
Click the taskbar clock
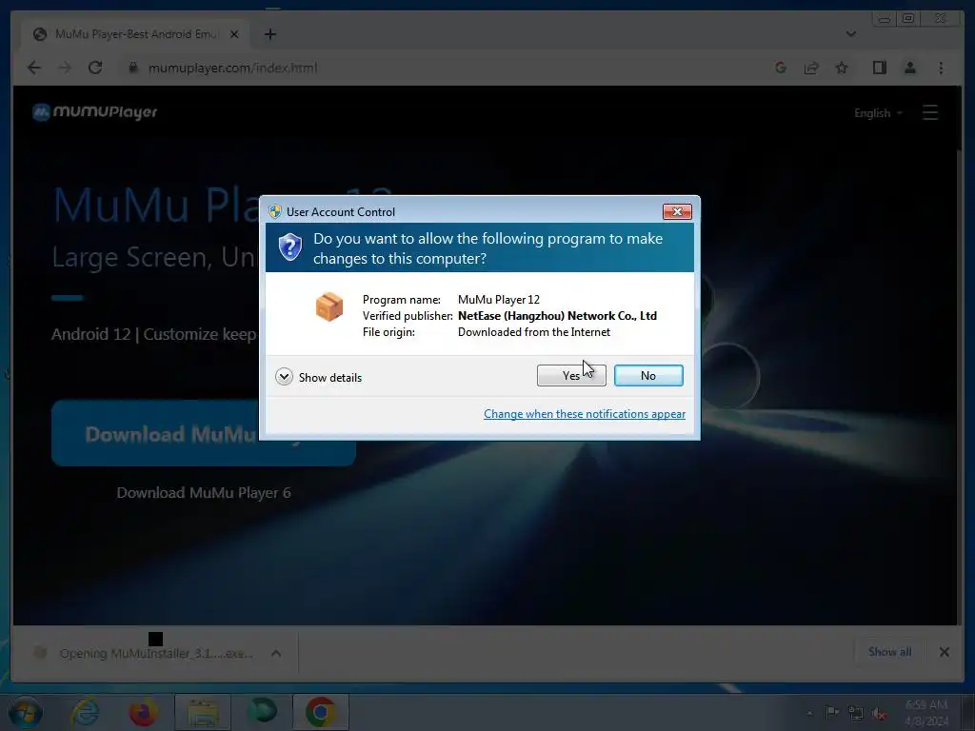click(x=926, y=713)
